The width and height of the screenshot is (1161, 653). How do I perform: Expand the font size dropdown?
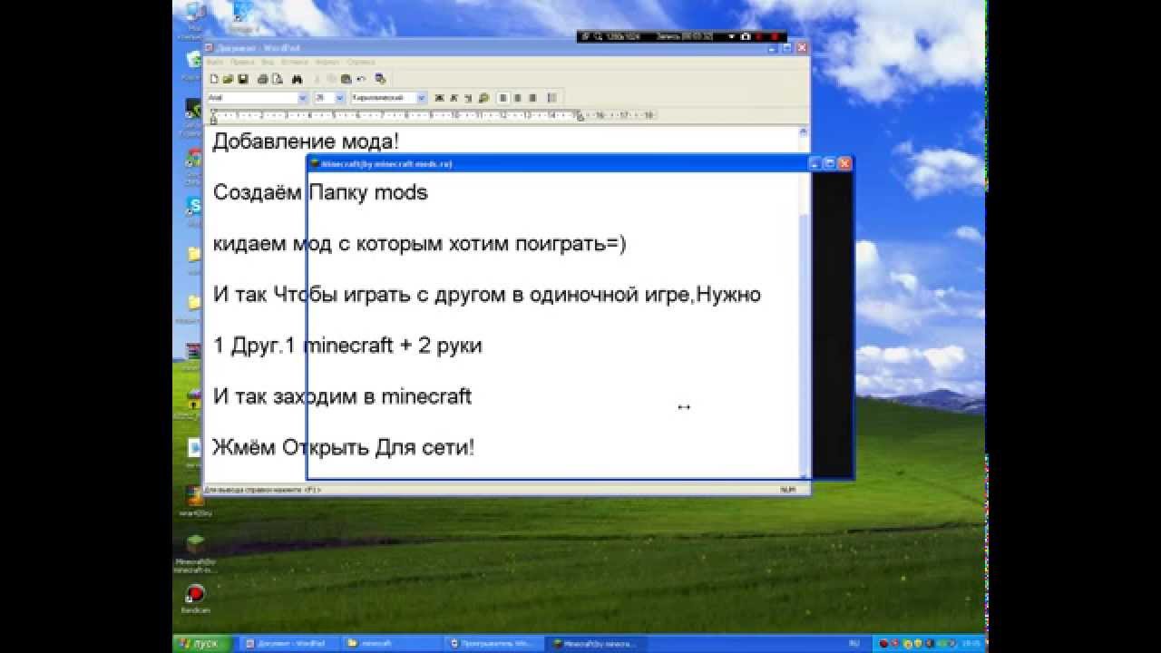(x=340, y=98)
